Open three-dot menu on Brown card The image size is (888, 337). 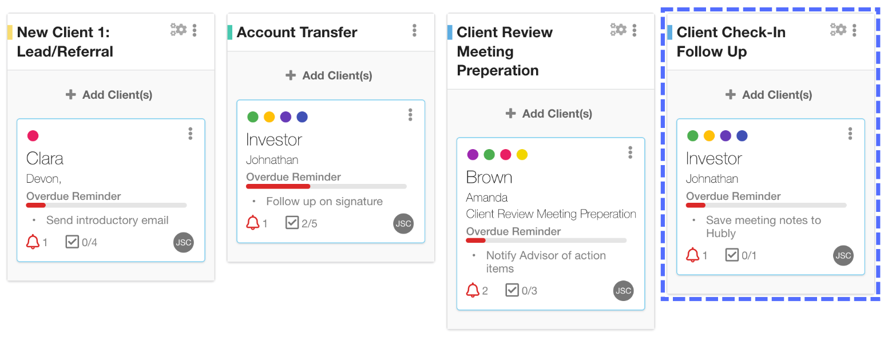point(630,153)
